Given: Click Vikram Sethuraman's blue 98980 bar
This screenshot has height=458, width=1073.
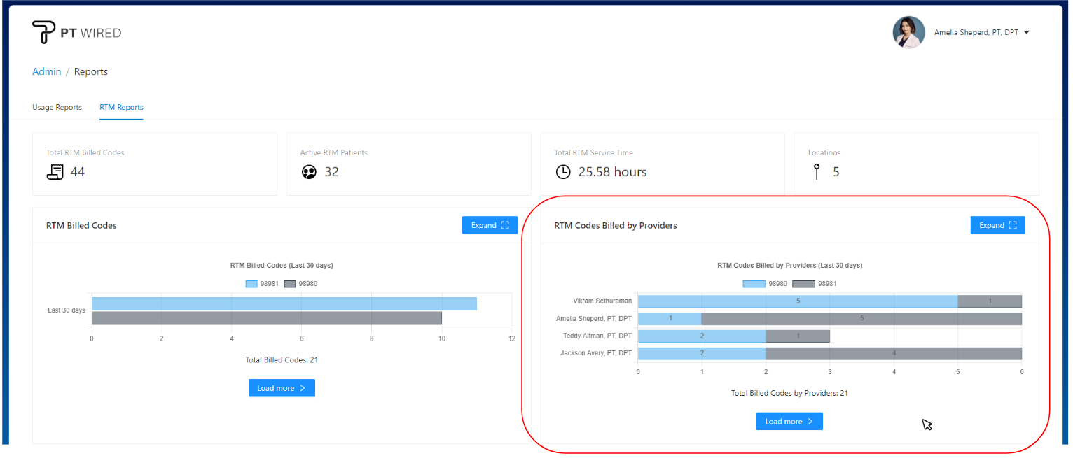Looking at the screenshot, I should pyautogui.click(x=797, y=301).
